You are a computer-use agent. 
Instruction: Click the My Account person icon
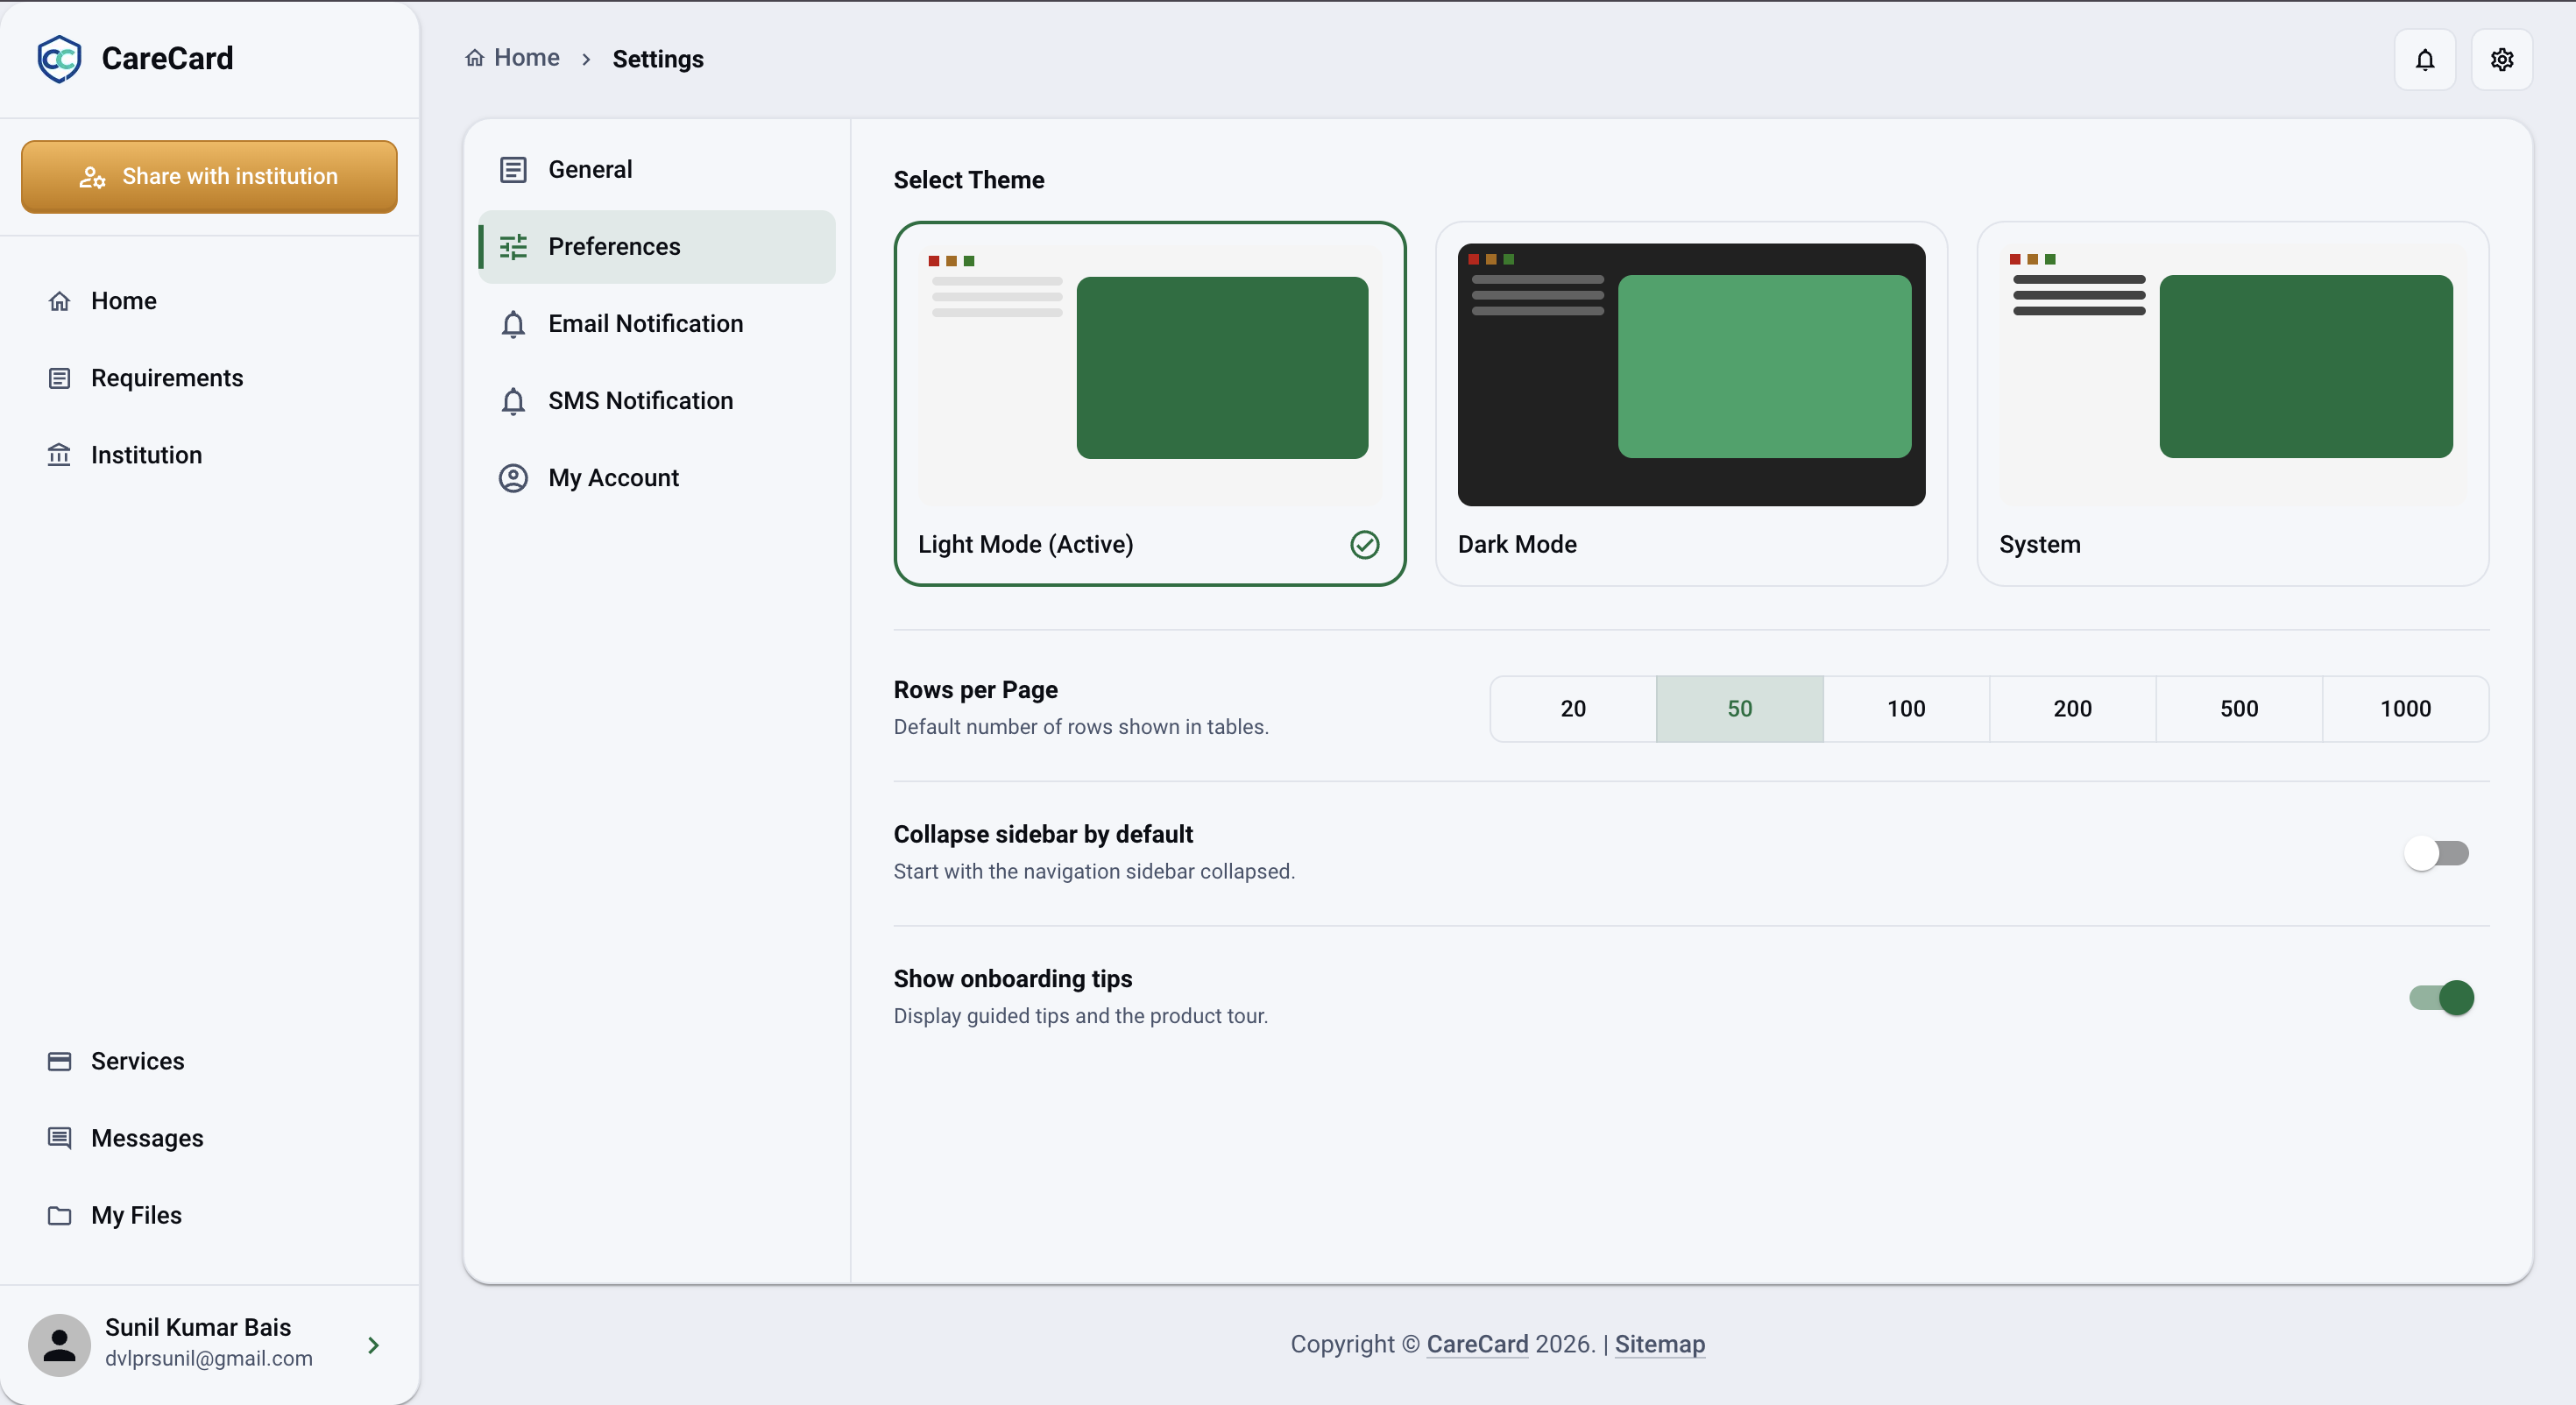pos(513,478)
